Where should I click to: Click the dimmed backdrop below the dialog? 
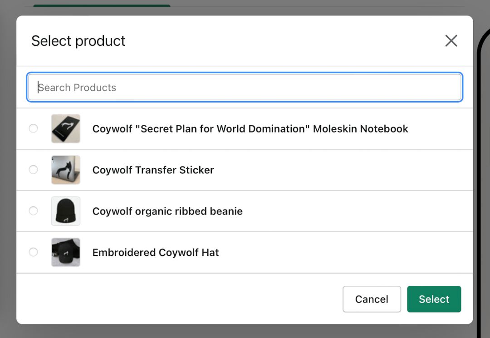245,332
